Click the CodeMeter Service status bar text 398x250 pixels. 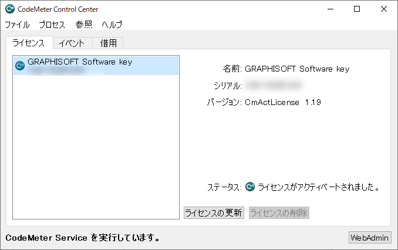point(83,238)
